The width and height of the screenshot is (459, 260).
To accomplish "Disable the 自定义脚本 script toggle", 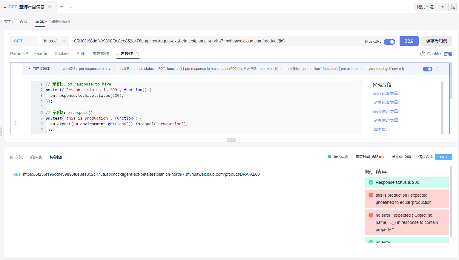I will [427, 69].
